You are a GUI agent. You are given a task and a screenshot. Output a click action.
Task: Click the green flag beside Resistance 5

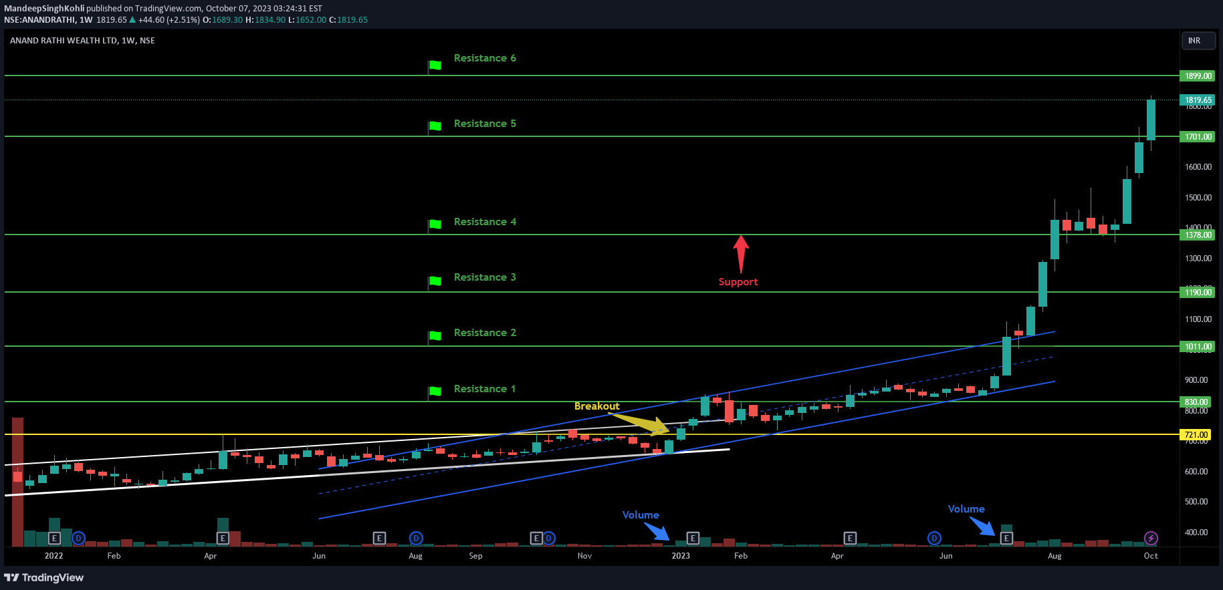[435, 126]
